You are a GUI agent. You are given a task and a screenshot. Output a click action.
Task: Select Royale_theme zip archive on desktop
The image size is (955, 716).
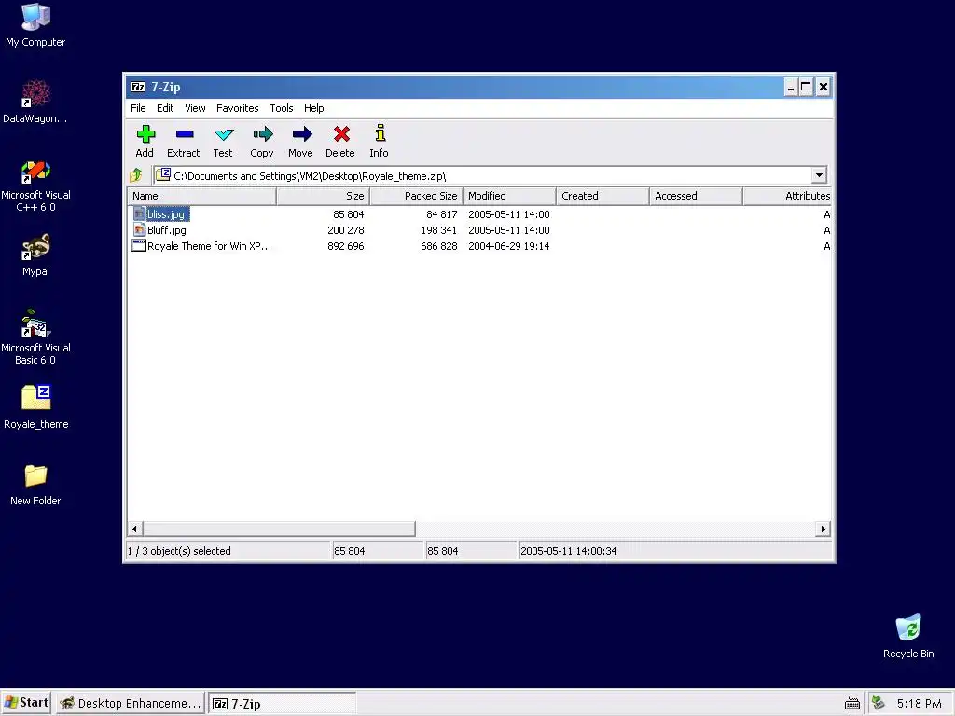[x=36, y=398]
